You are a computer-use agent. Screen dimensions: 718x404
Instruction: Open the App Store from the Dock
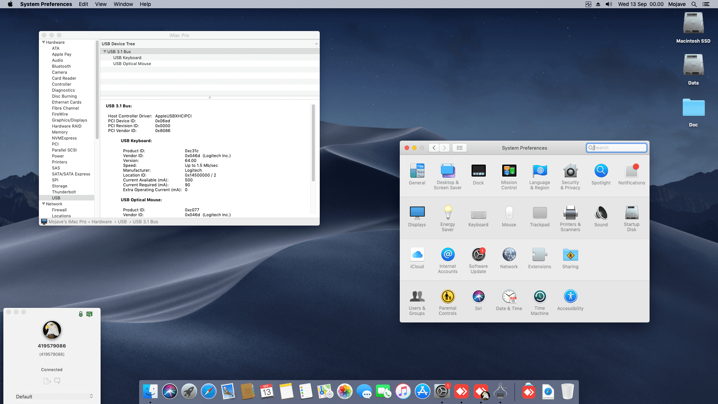tap(423, 392)
